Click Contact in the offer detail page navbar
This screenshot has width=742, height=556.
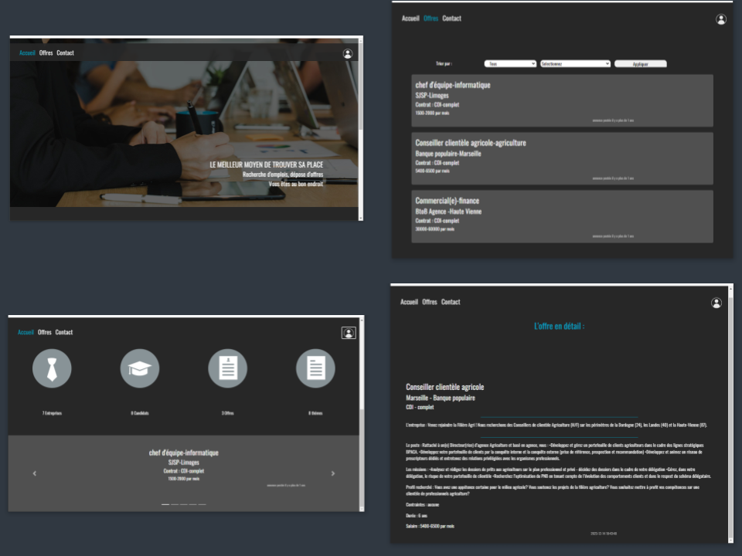tap(451, 302)
